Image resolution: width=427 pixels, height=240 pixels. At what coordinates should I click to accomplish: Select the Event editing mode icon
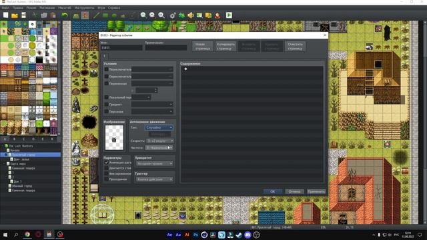[x=85, y=15]
